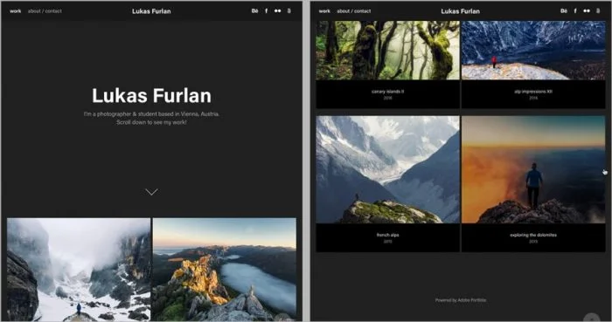Open the orange mist hiker silhouette thumbnail

(533, 169)
